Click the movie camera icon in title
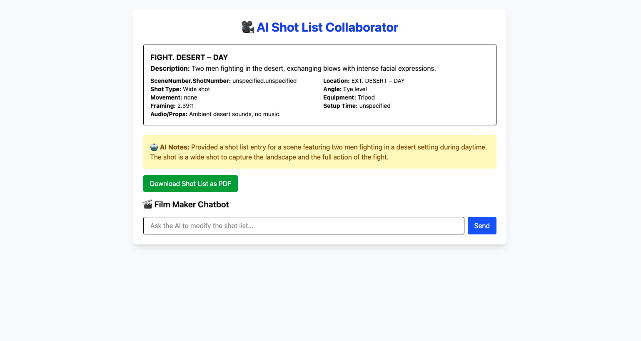Viewport: 641px width, 341px height. click(x=248, y=27)
